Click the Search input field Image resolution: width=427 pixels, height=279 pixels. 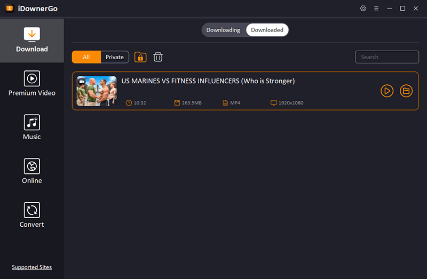(x=387, y=57)
